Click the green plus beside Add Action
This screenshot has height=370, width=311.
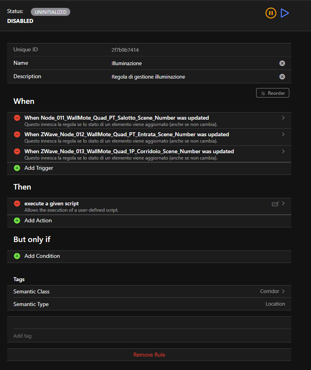point(17,220)
